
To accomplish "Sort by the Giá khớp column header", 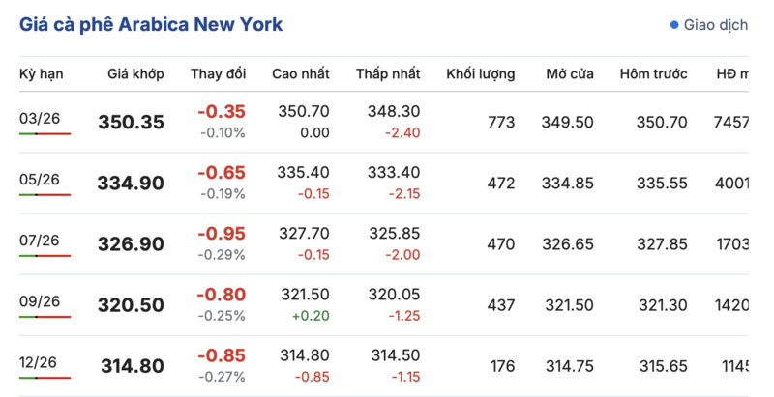I will pyautogui.click(x=135, y=74).
